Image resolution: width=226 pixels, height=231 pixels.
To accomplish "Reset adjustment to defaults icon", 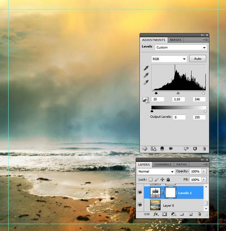I will click(x=195, y=149).
